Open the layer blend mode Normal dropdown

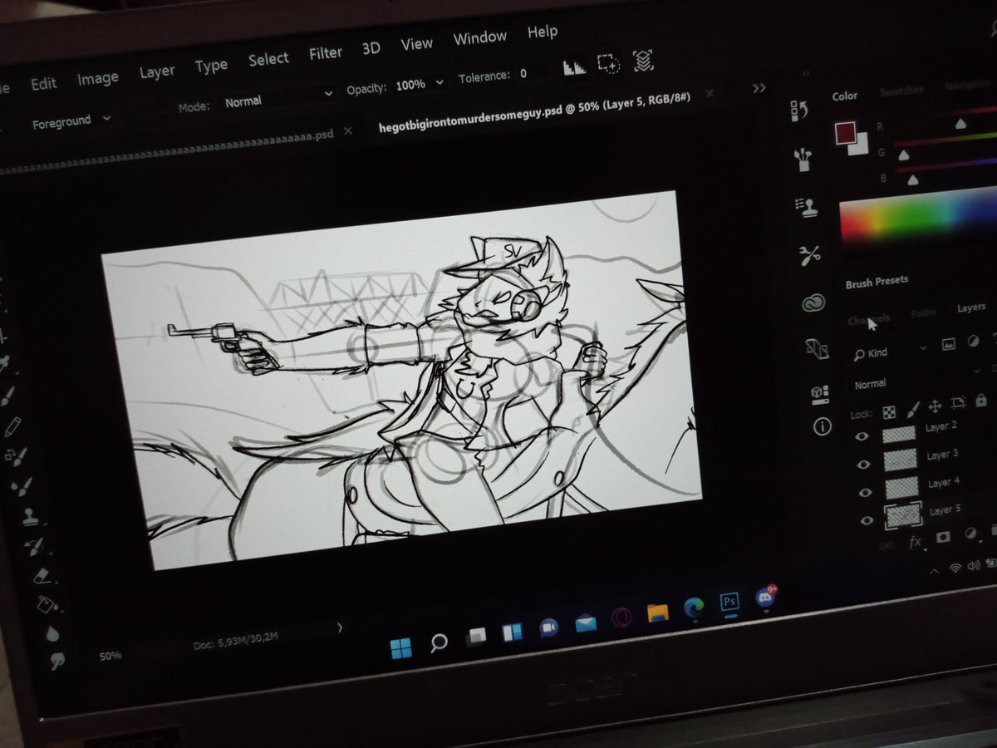[x=916, y=378]
